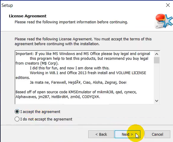The height and width of the screenshot is (142, 173).
Task: Select the 'I do not accept the agreement' radio button
Action: (17, 119)
